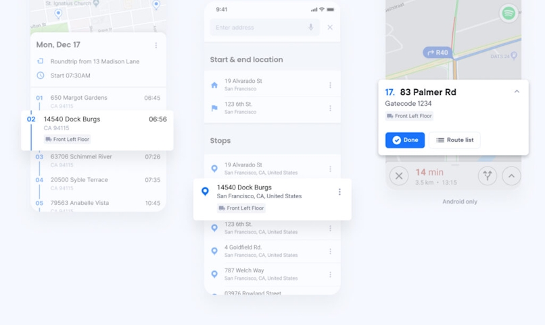Open the Route list
Viewport: 545px width, 325px height.
coord(454,140)
